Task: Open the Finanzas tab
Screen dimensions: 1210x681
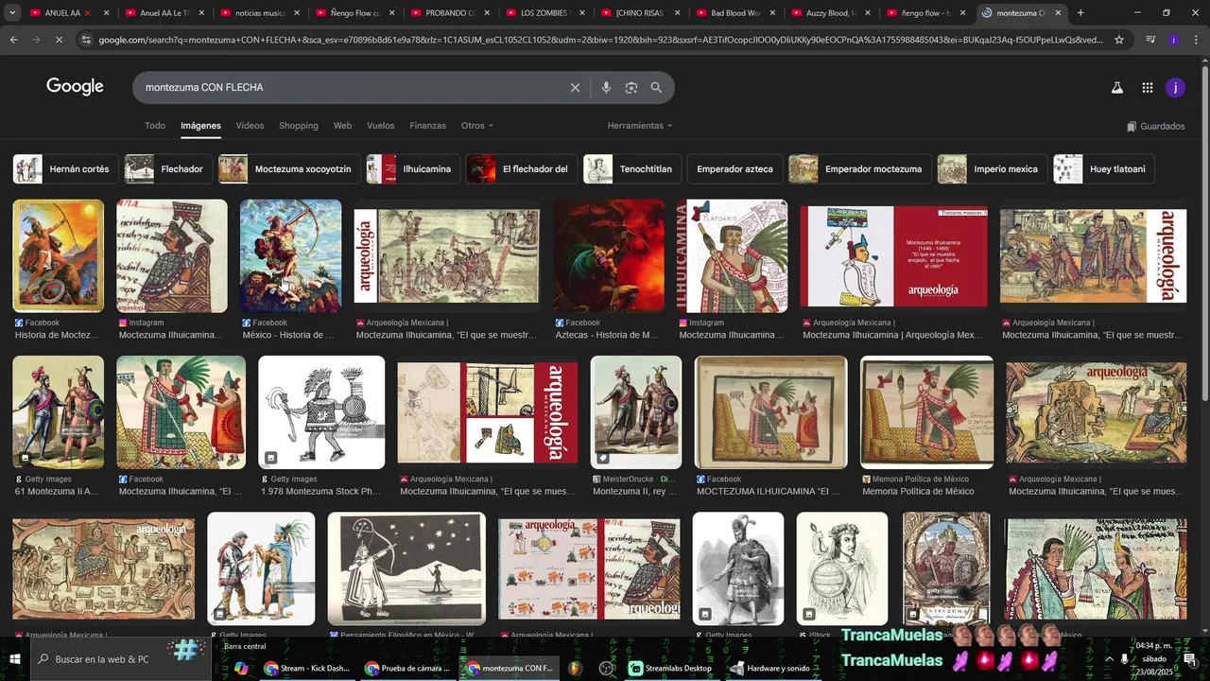Action: [427, 126]
